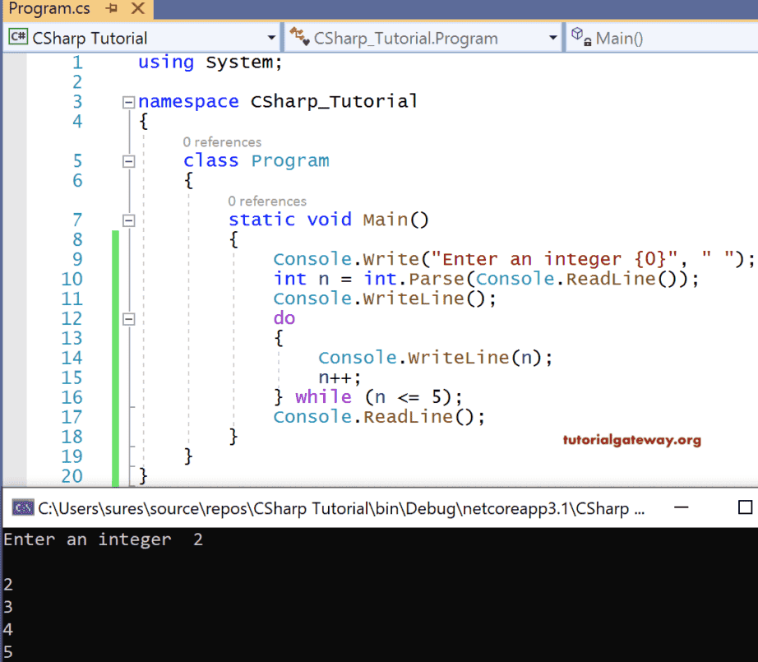Collapse the do-while loop block
The width and height of the screenshot is (758, 662).
click(x=127, y=318)
